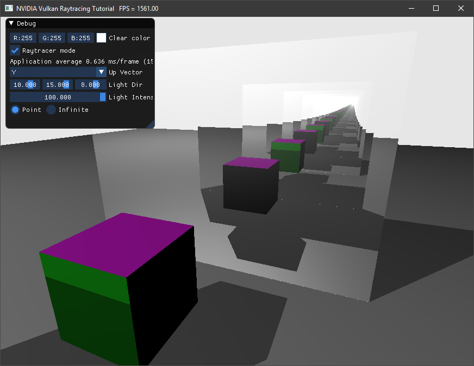Open the white Clear color swatch picker
This screenshot has width=474, height=366.
coord(101,38)
